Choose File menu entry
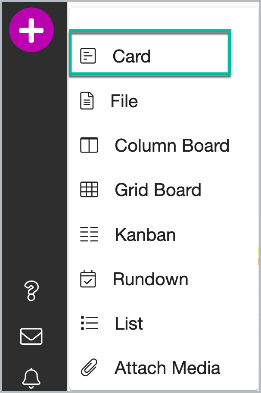 tap(124, 101)
